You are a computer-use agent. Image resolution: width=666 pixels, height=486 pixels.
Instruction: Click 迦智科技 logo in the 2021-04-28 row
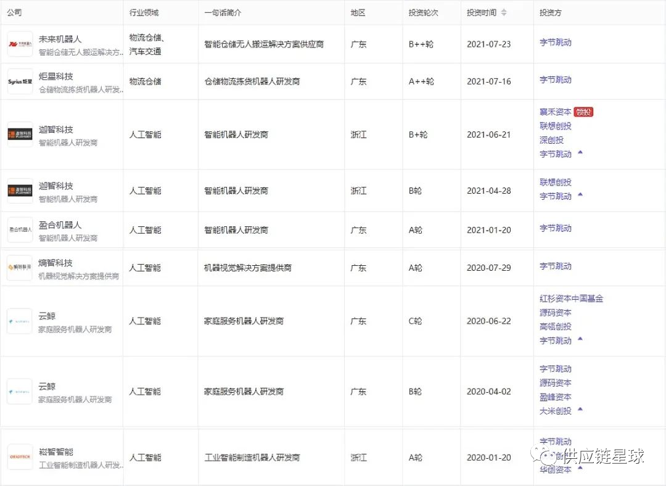coord(20,191)
